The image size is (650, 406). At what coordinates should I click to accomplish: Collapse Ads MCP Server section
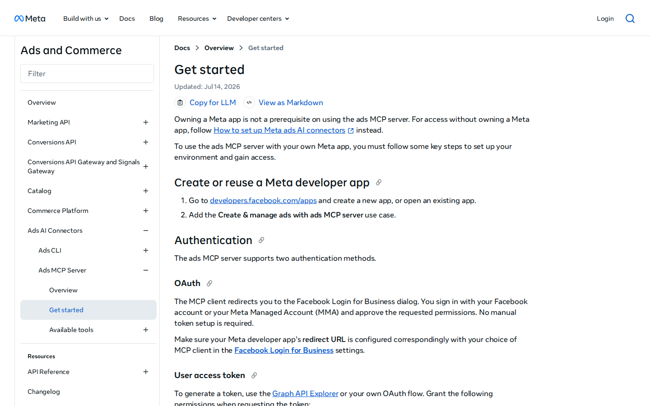tap(146, 270)
